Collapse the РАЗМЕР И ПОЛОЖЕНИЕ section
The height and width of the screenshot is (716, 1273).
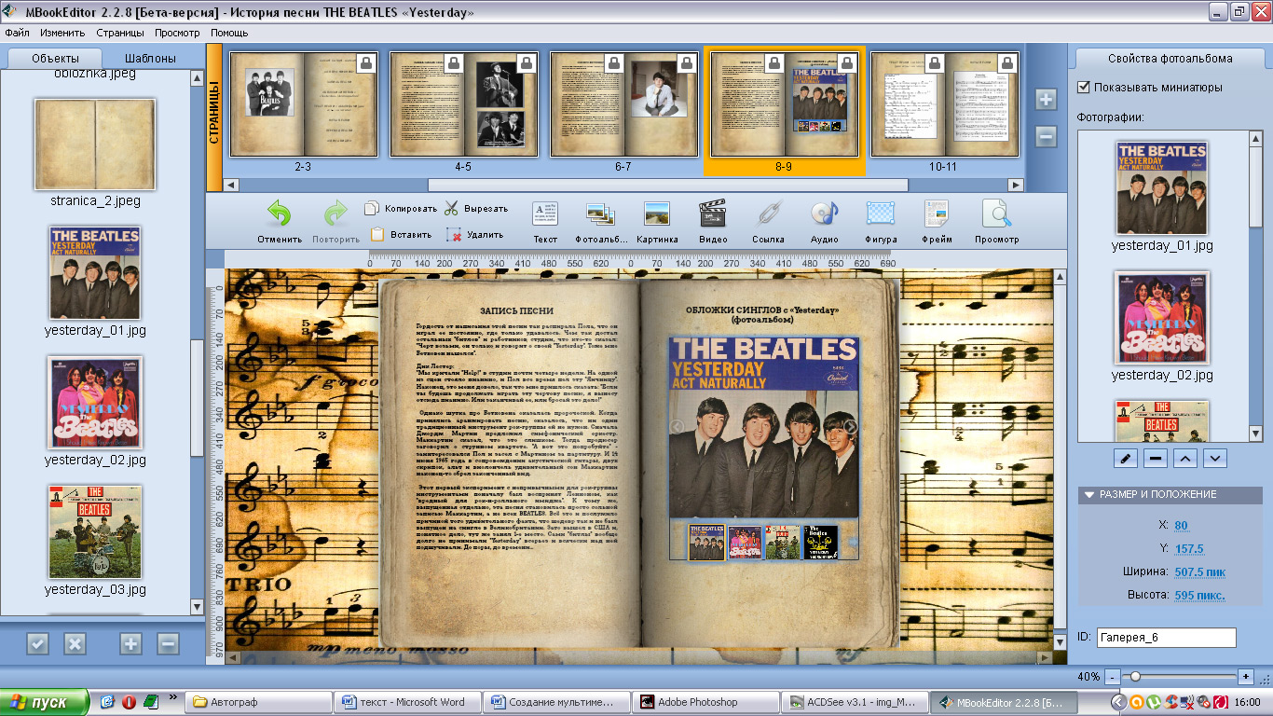pyautogui.click(x=1088, y=495)
